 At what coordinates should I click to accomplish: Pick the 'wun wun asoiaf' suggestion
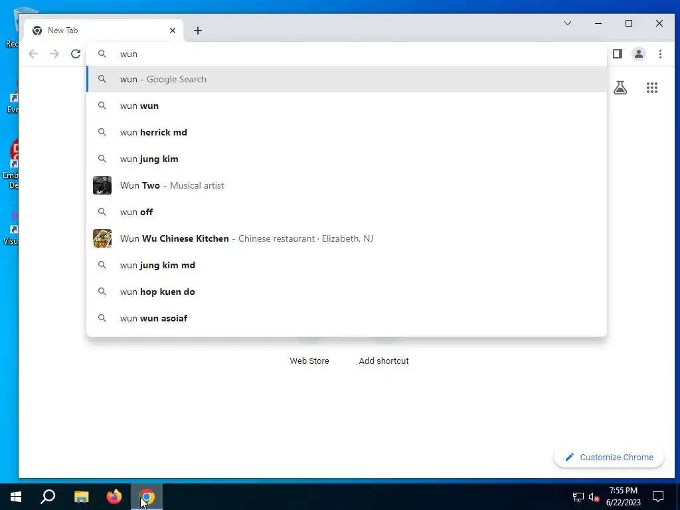click(347, 318)
